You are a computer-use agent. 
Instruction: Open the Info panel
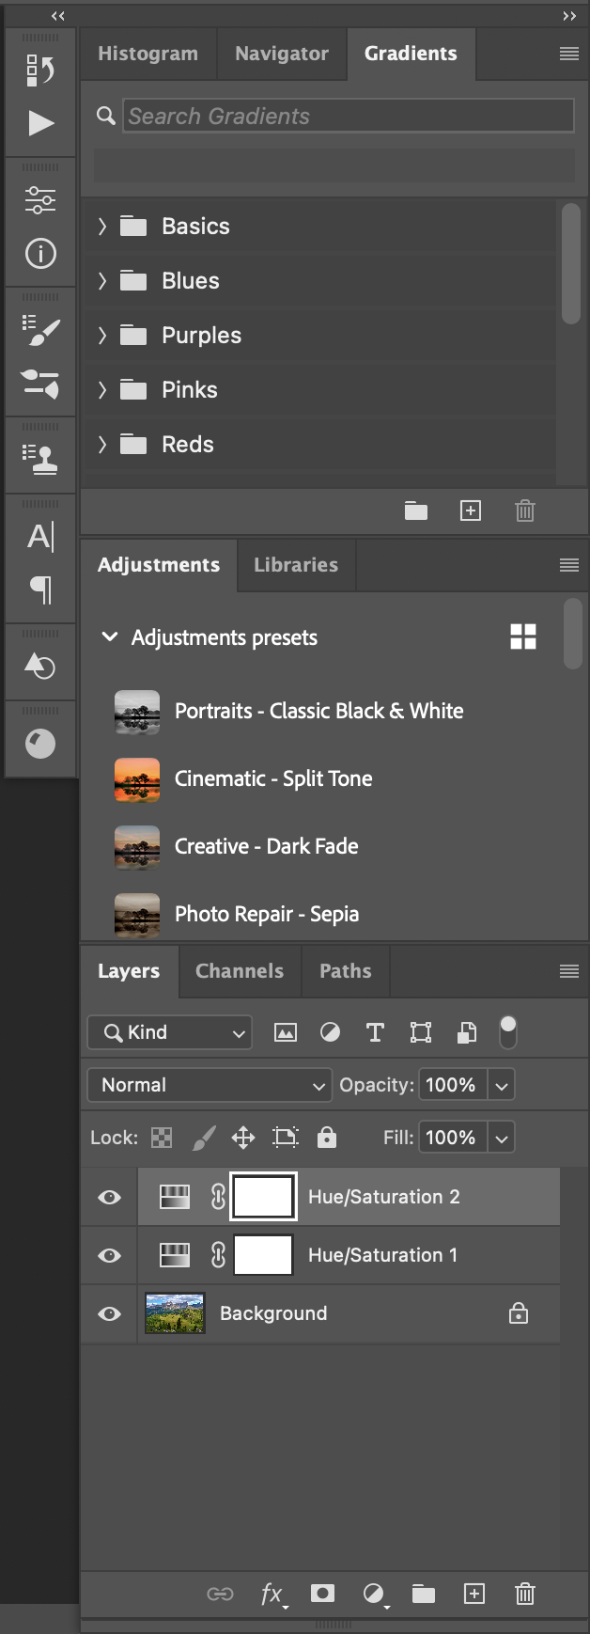click(39, 255)
